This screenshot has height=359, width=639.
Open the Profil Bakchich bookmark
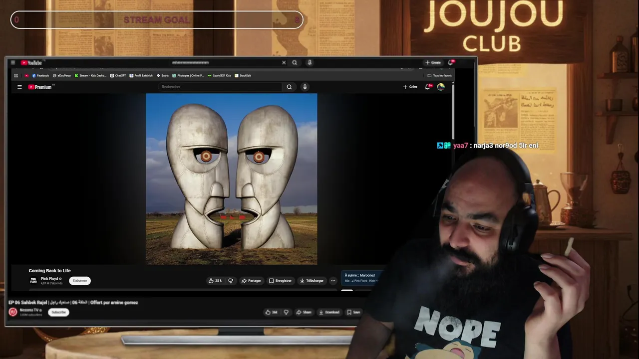[x=141, y=76]
